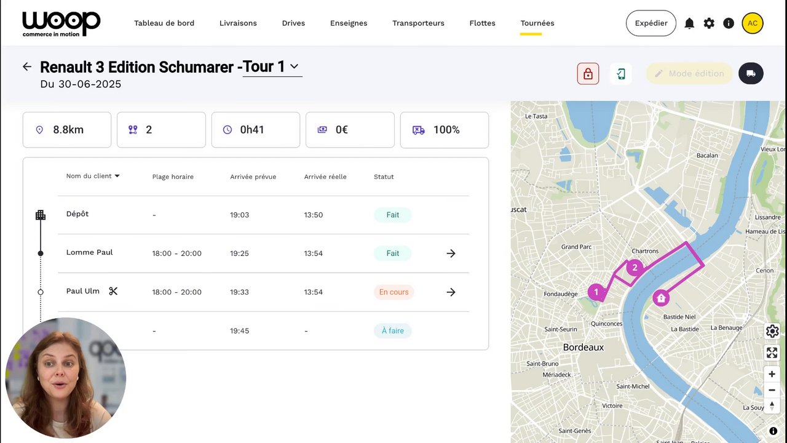Click the Arrivée réelle column header
Viewport: 787px width, 443px height.
pos(325,177)
